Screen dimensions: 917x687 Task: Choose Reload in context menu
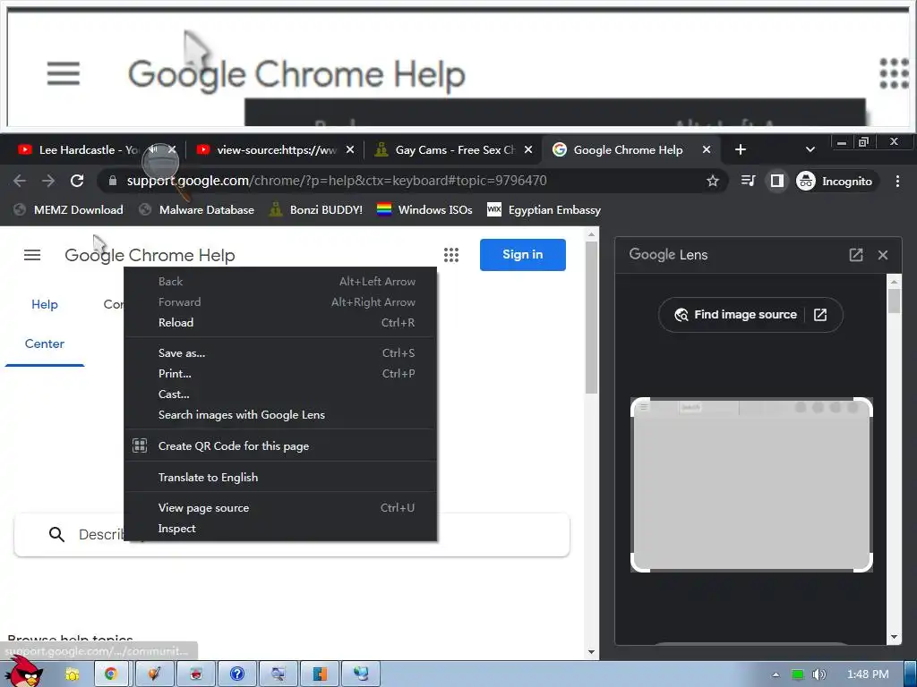click(x=280, y=322)
